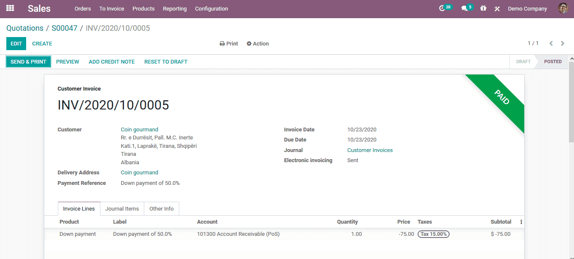Viewport: 574px width, 259px height.
Task: Sort by Product column header
Action: pyautogui.click(x=69, y=222)
